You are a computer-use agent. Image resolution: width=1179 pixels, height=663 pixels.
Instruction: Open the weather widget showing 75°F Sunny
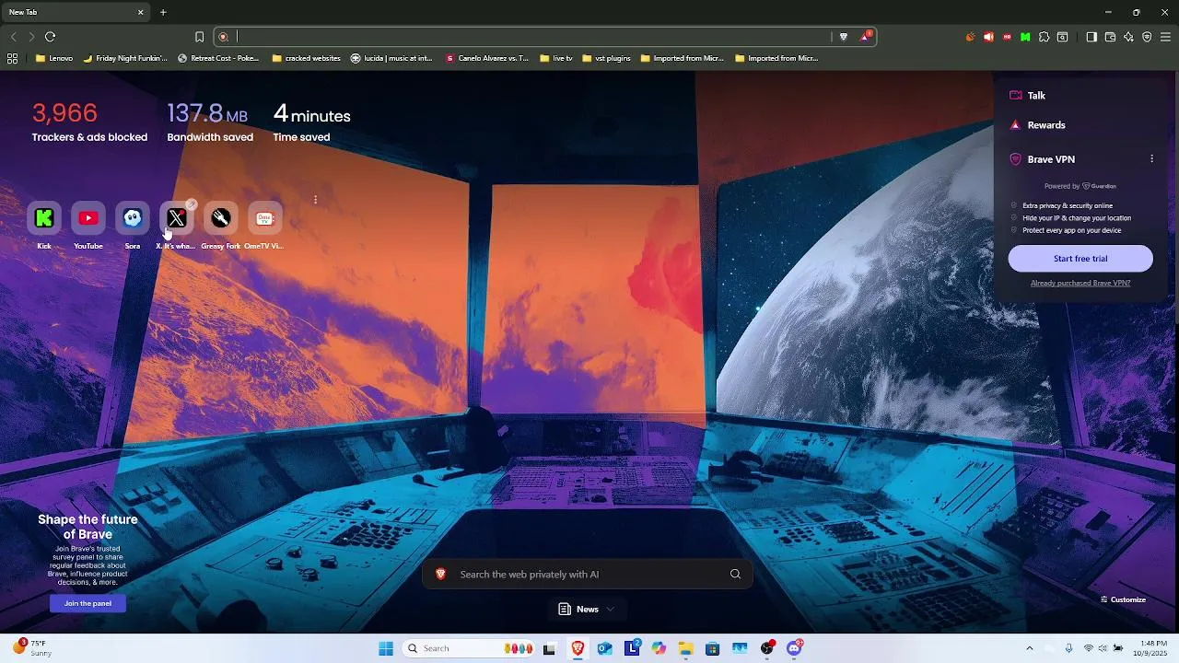(31, 648)
